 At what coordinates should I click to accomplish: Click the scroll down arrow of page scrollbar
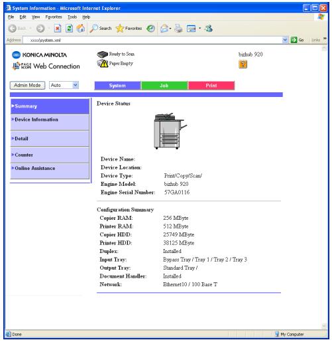pyautogui.click(x=324, y=325)
